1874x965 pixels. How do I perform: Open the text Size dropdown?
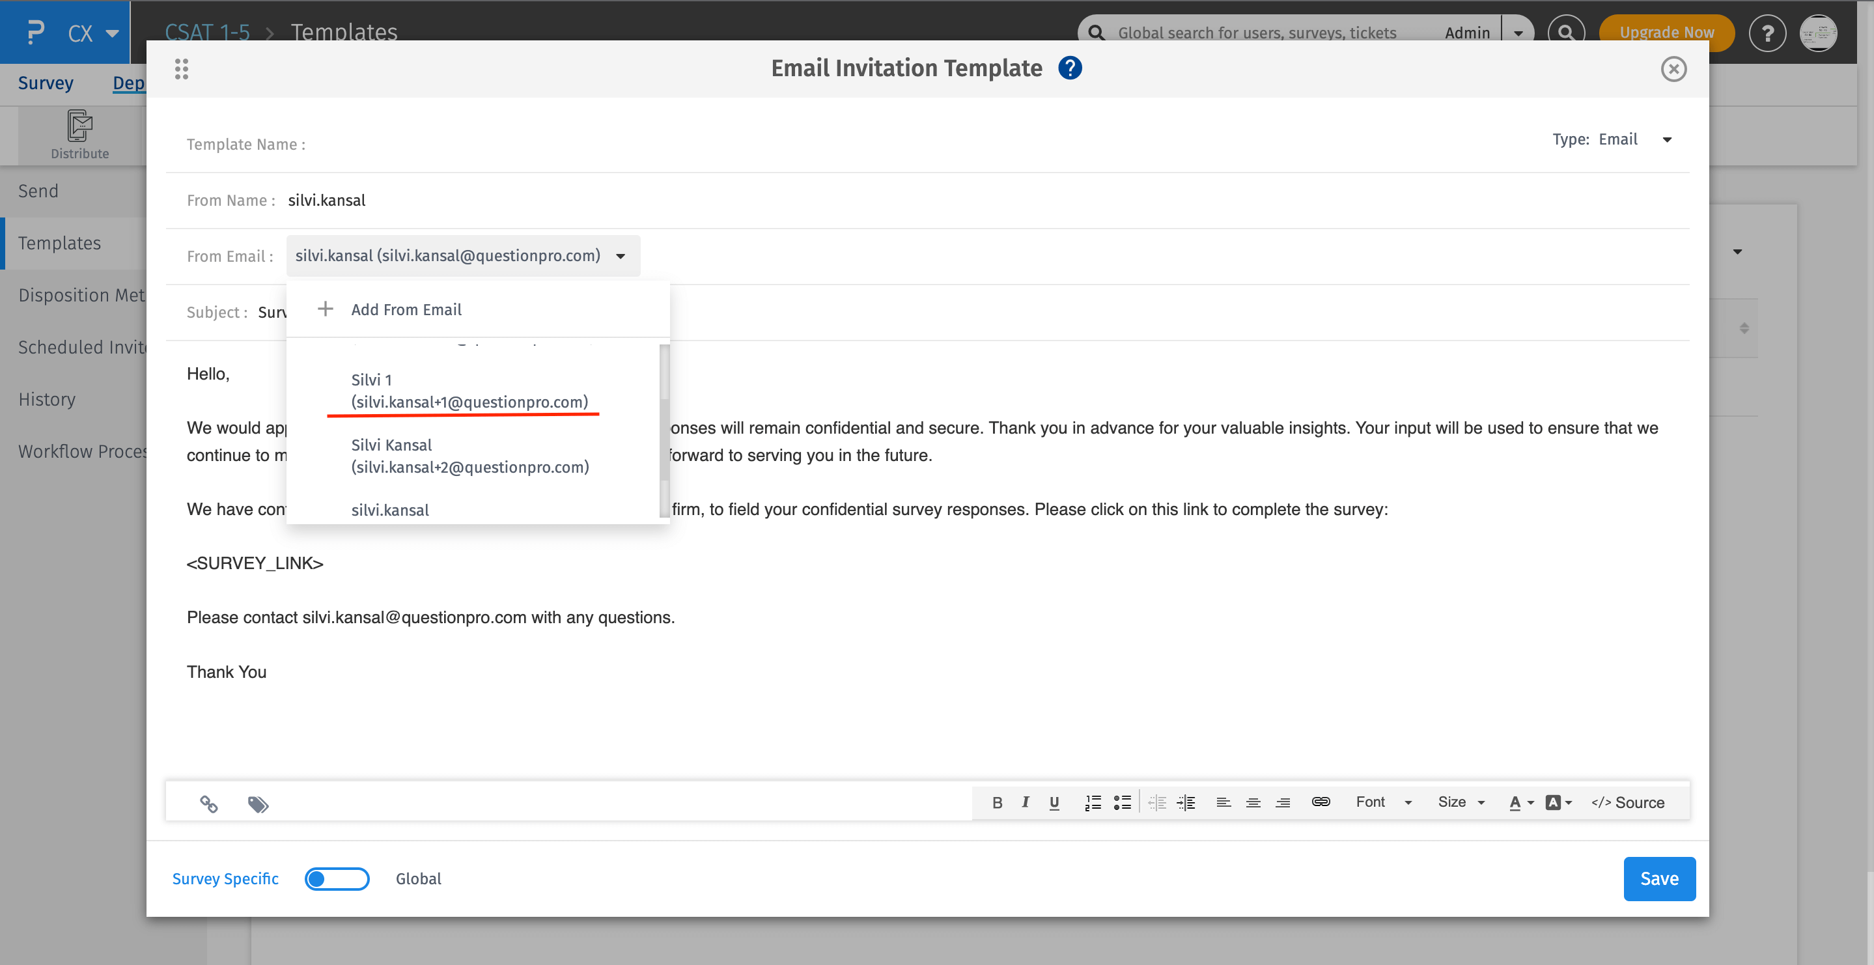click(x=1460, y=803)
